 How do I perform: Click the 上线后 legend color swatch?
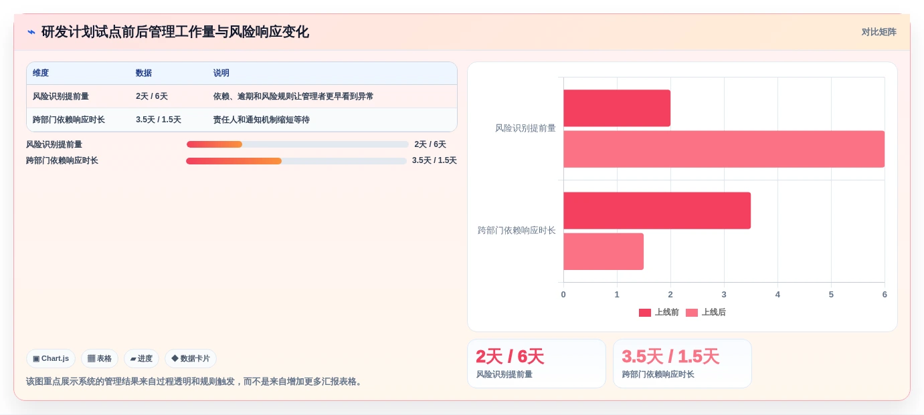pyautogui.click(x=692, y=313)
